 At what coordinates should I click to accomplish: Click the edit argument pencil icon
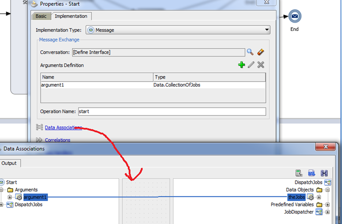pyautogui.click(x=251, y=65)
